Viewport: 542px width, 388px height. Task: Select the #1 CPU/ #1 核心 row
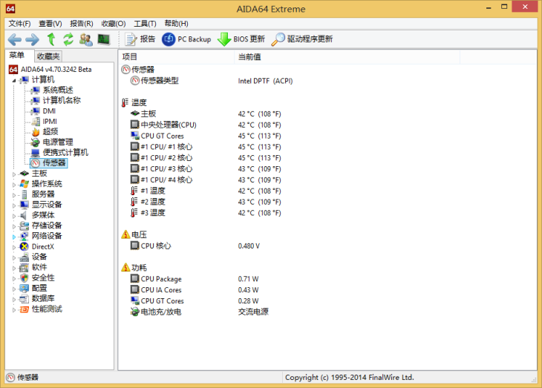pos(327,147)
